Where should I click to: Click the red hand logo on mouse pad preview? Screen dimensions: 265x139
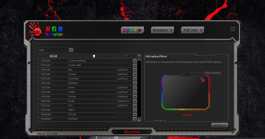[202, 79]
